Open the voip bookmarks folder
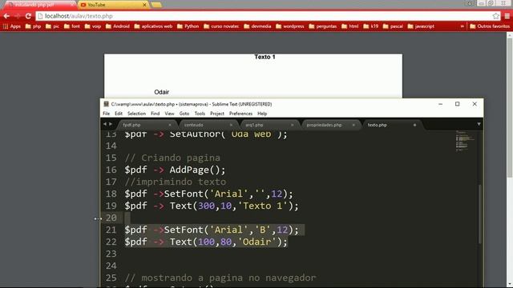Screen dimensions: 513x288 coord(93,26)
